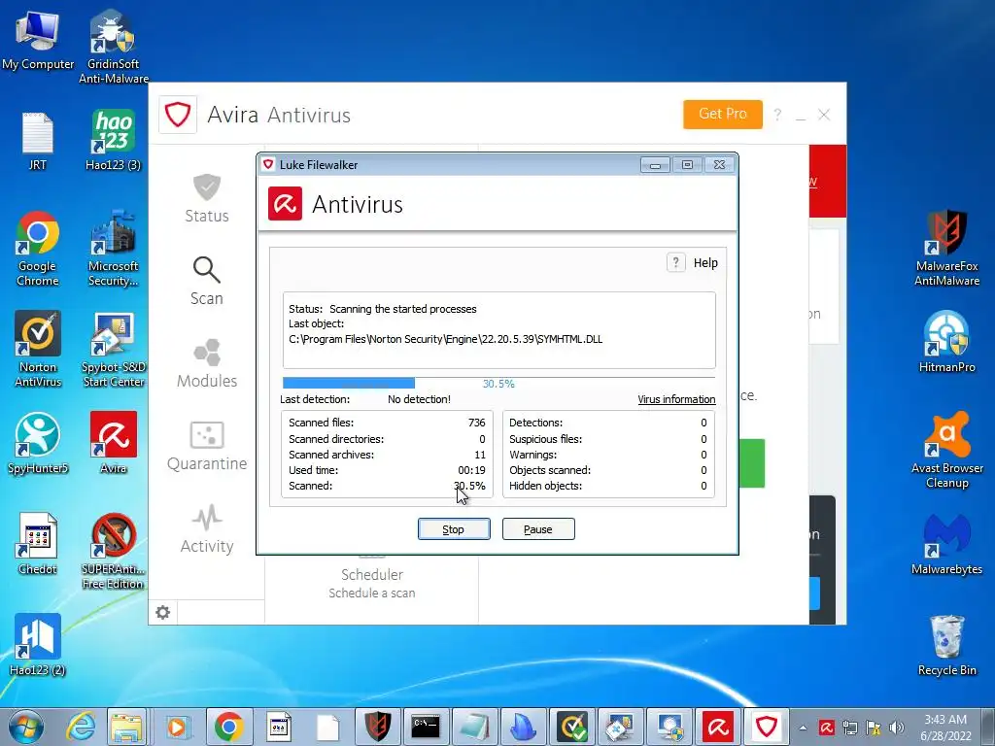This screenshot has height=746, width=995.
Task: Open Avira settings gear
Action: click(163, 612)
